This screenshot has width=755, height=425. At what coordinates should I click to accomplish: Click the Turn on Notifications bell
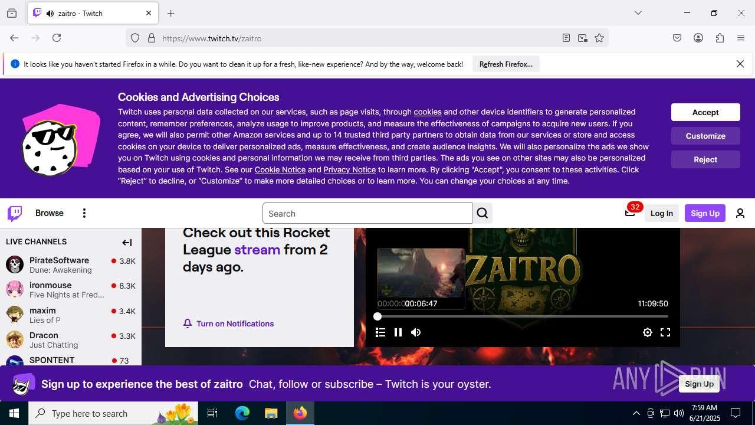pos(229,323)
